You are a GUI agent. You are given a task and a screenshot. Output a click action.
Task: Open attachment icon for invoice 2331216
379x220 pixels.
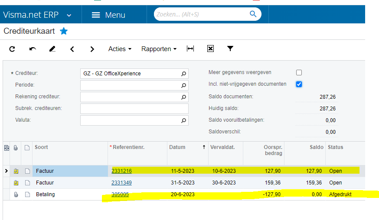coord(16,171)
